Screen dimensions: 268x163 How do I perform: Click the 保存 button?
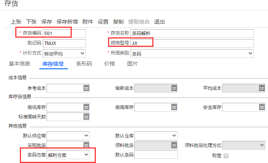tap(47, 22)
